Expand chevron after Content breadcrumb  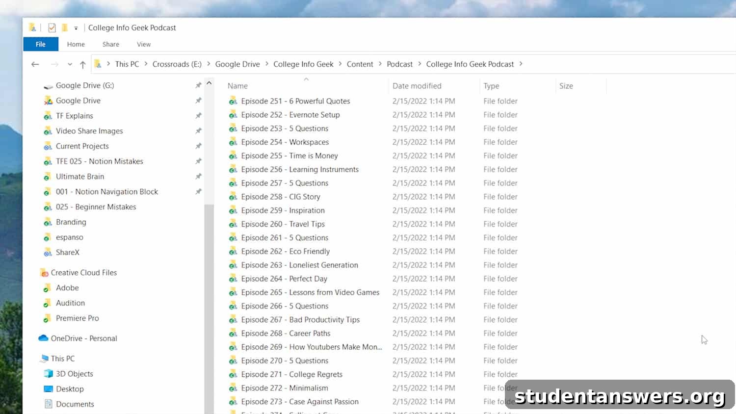380,64
